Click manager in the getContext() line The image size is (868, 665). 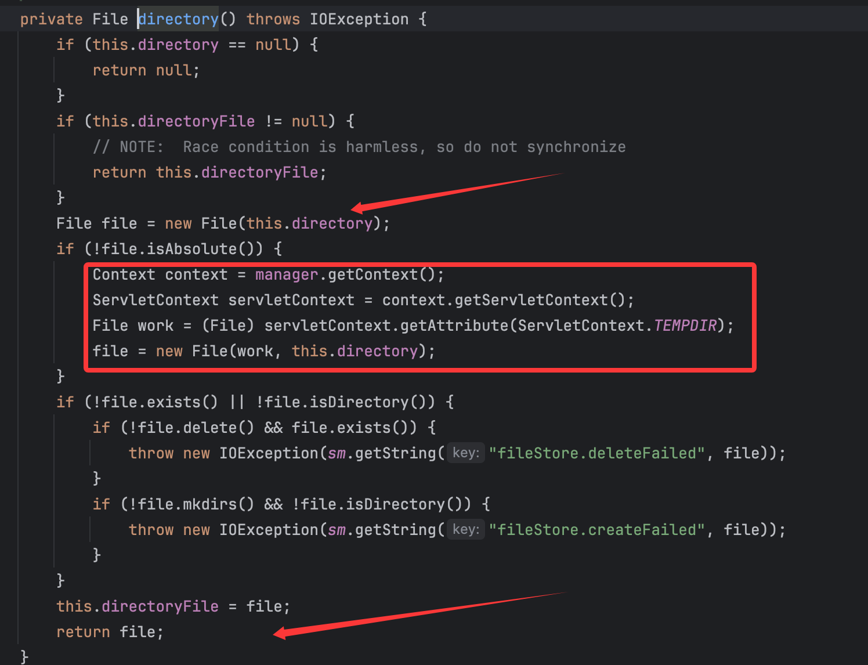click(x=287, y=274)
